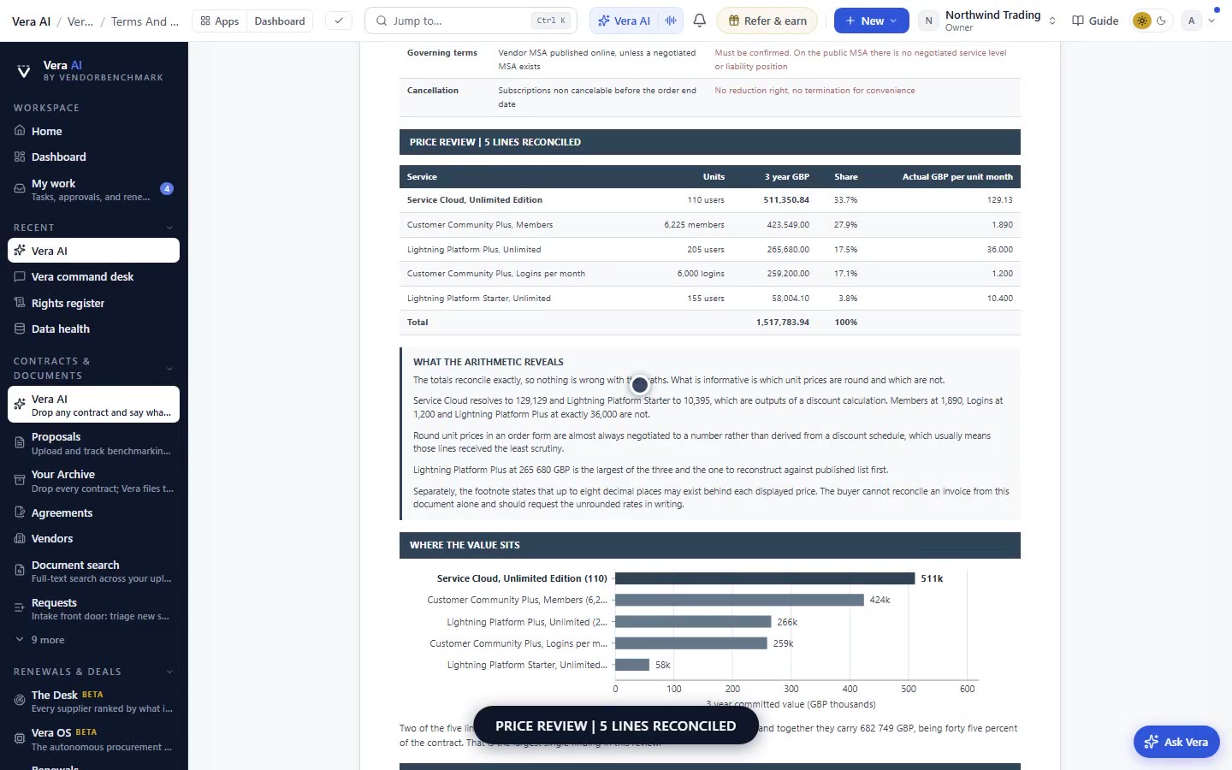Click the VendorBenchmark logo in the sidebar

click(24, 71)
